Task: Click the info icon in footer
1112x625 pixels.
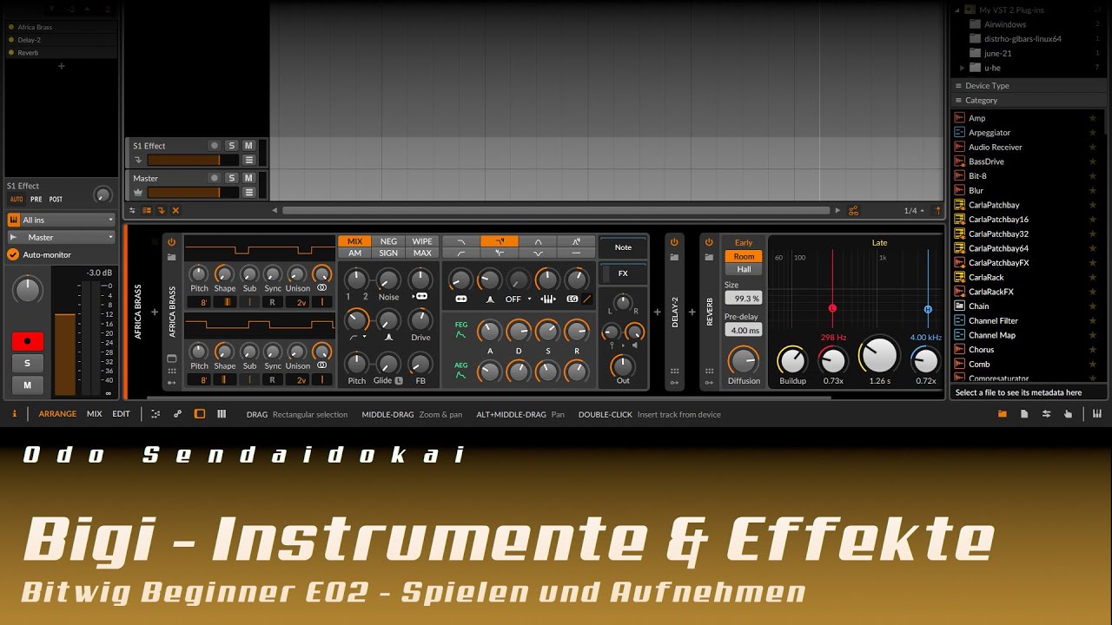Action: [x=15, y=414]
